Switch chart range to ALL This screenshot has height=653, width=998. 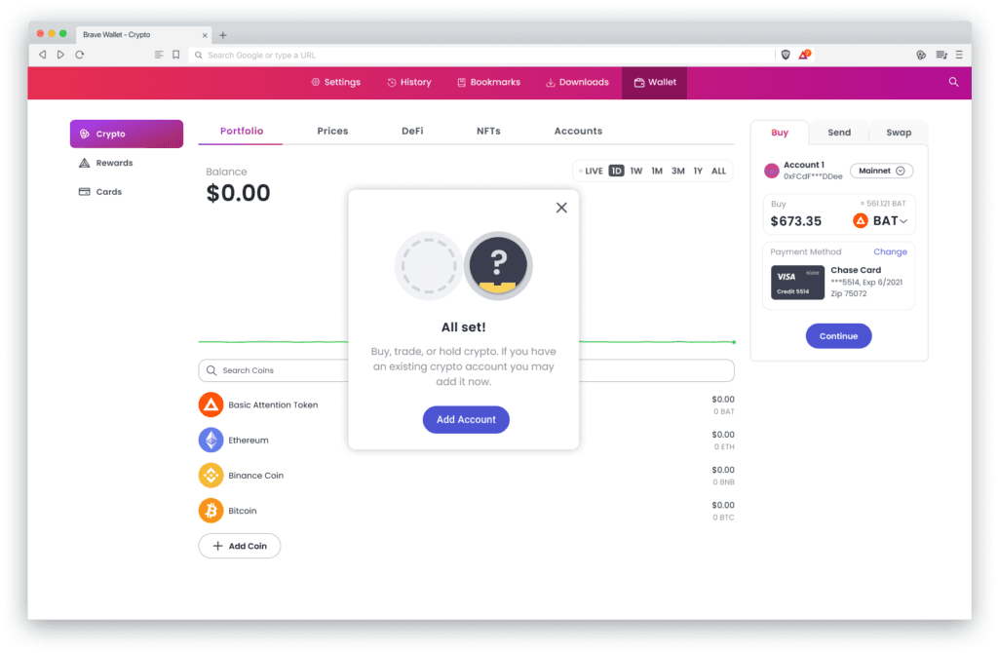(718, 172)
